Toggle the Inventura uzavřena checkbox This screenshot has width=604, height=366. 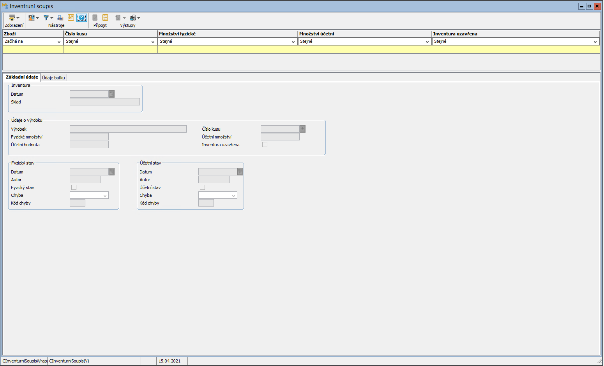coord(265,145)
